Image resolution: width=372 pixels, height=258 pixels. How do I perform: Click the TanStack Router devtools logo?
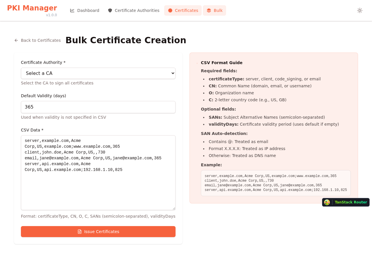[x=327, y=202]
